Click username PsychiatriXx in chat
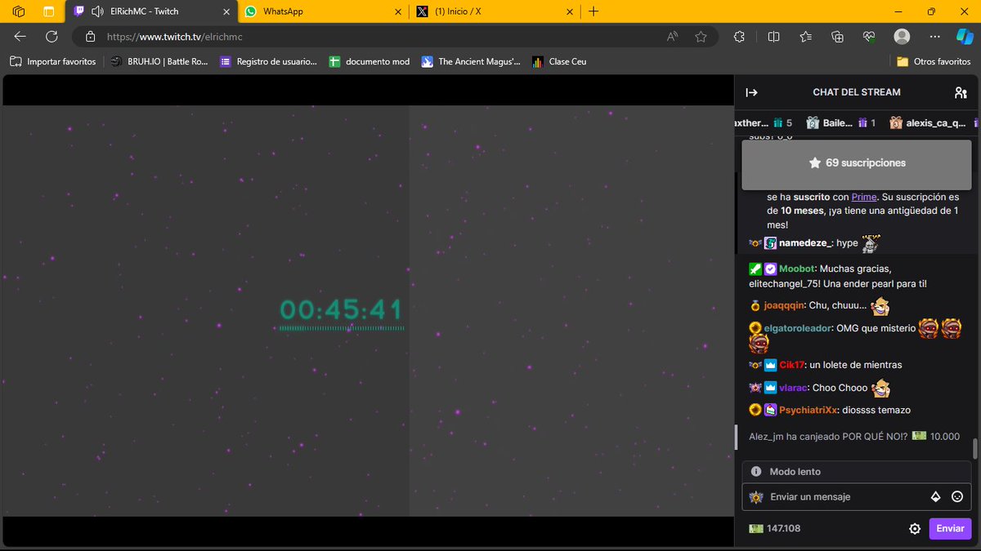 tap(809, 410)
